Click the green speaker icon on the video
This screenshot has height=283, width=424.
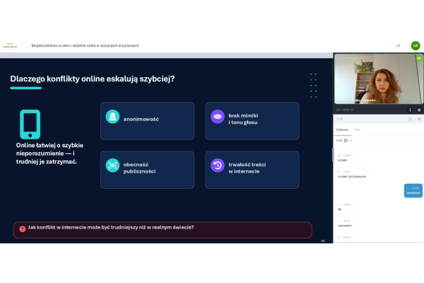pos(419,58)
